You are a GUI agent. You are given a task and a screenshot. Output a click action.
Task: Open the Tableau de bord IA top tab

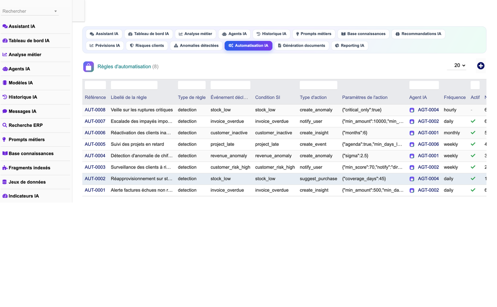(149, 34)
